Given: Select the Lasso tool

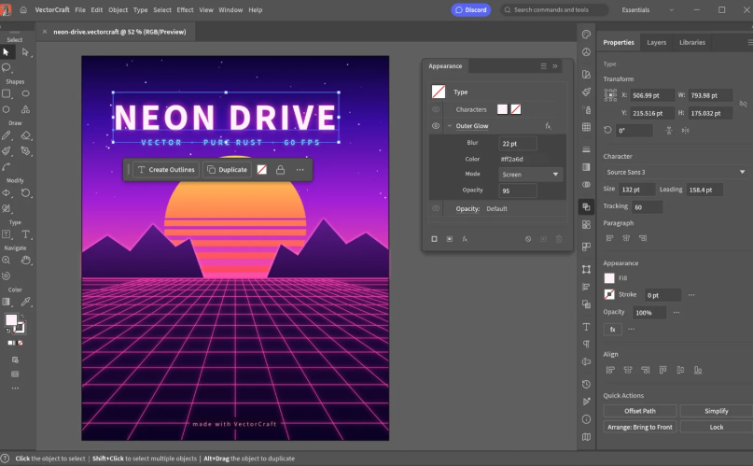Looking at the screenshot, I should point(7,67).
